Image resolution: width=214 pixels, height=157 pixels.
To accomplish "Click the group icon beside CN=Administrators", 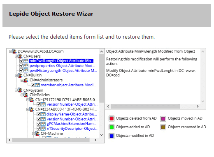I will [26, 80].
